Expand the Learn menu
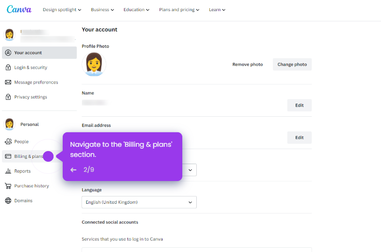 [x=217, y=10]
